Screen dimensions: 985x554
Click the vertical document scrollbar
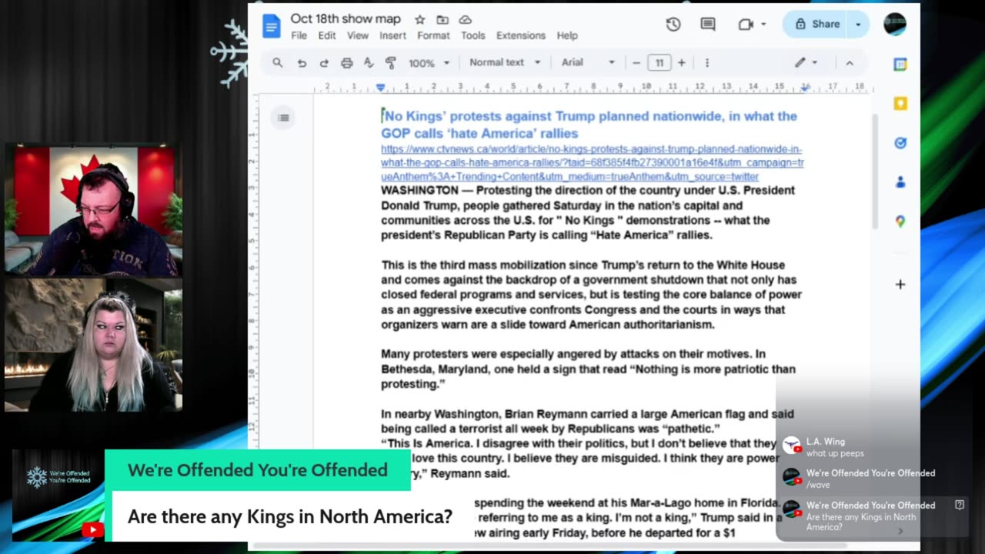click(874, 171)
